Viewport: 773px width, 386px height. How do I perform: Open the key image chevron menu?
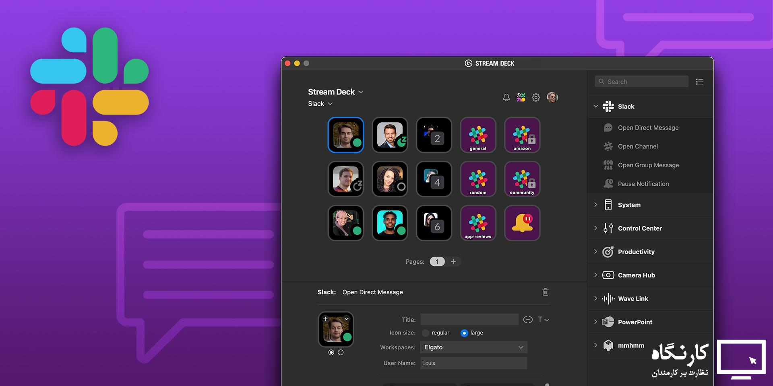pos(347,319)
